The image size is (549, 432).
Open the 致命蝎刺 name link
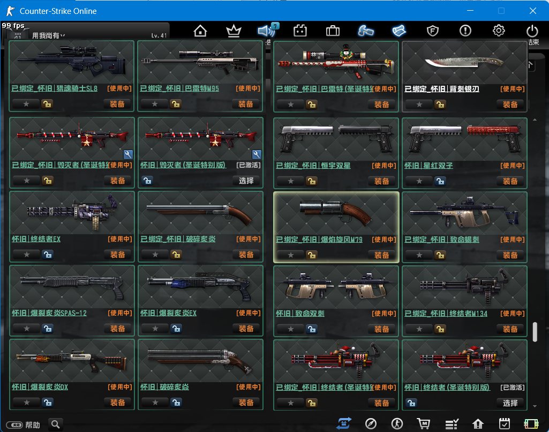pyautogui.click(x=442, y=239)
